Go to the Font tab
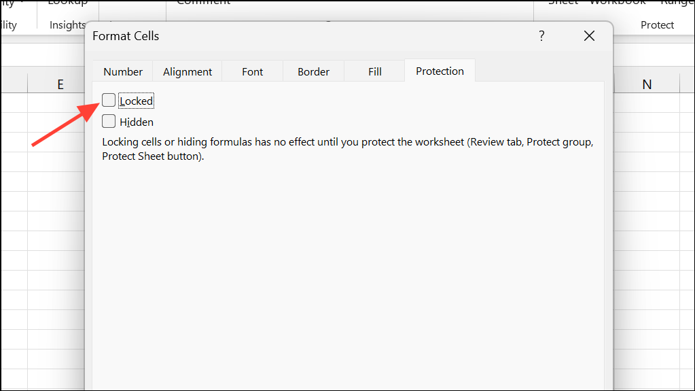This screenshot has width=695, height=391. (x=252, y=71)
